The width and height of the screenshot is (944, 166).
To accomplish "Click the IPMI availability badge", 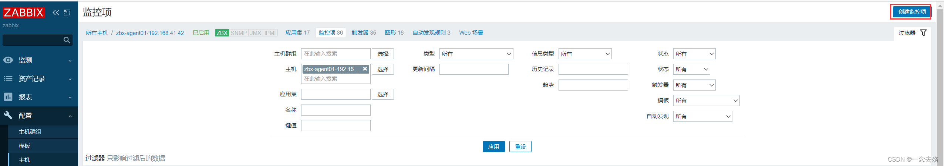I will pyautogui.click(x=270, y=33).
